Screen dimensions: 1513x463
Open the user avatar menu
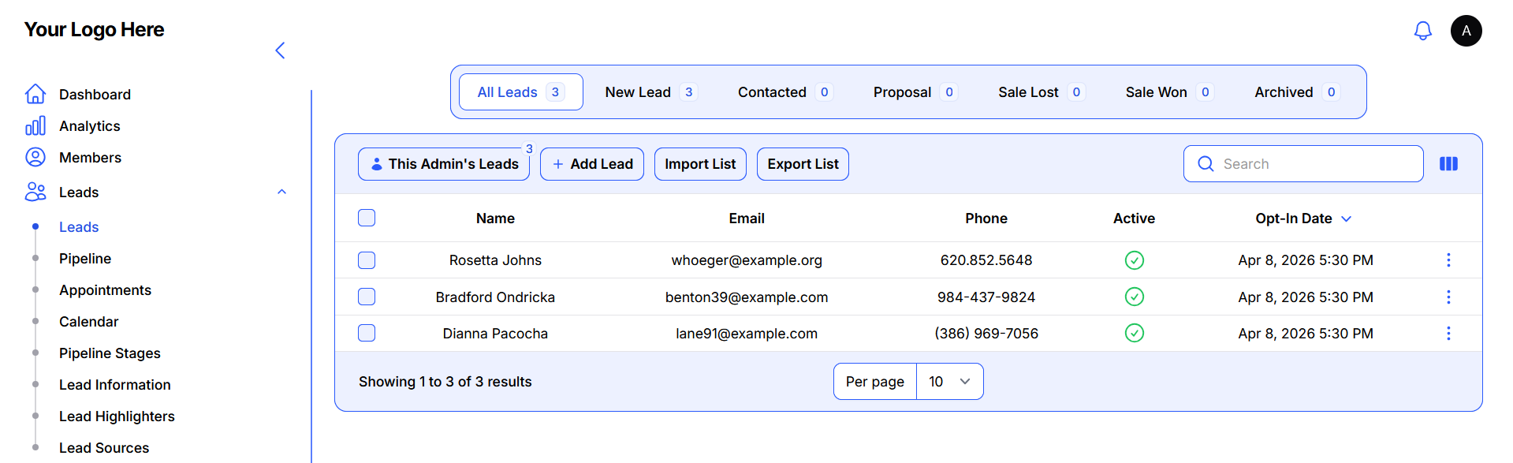coord(1466,31)
